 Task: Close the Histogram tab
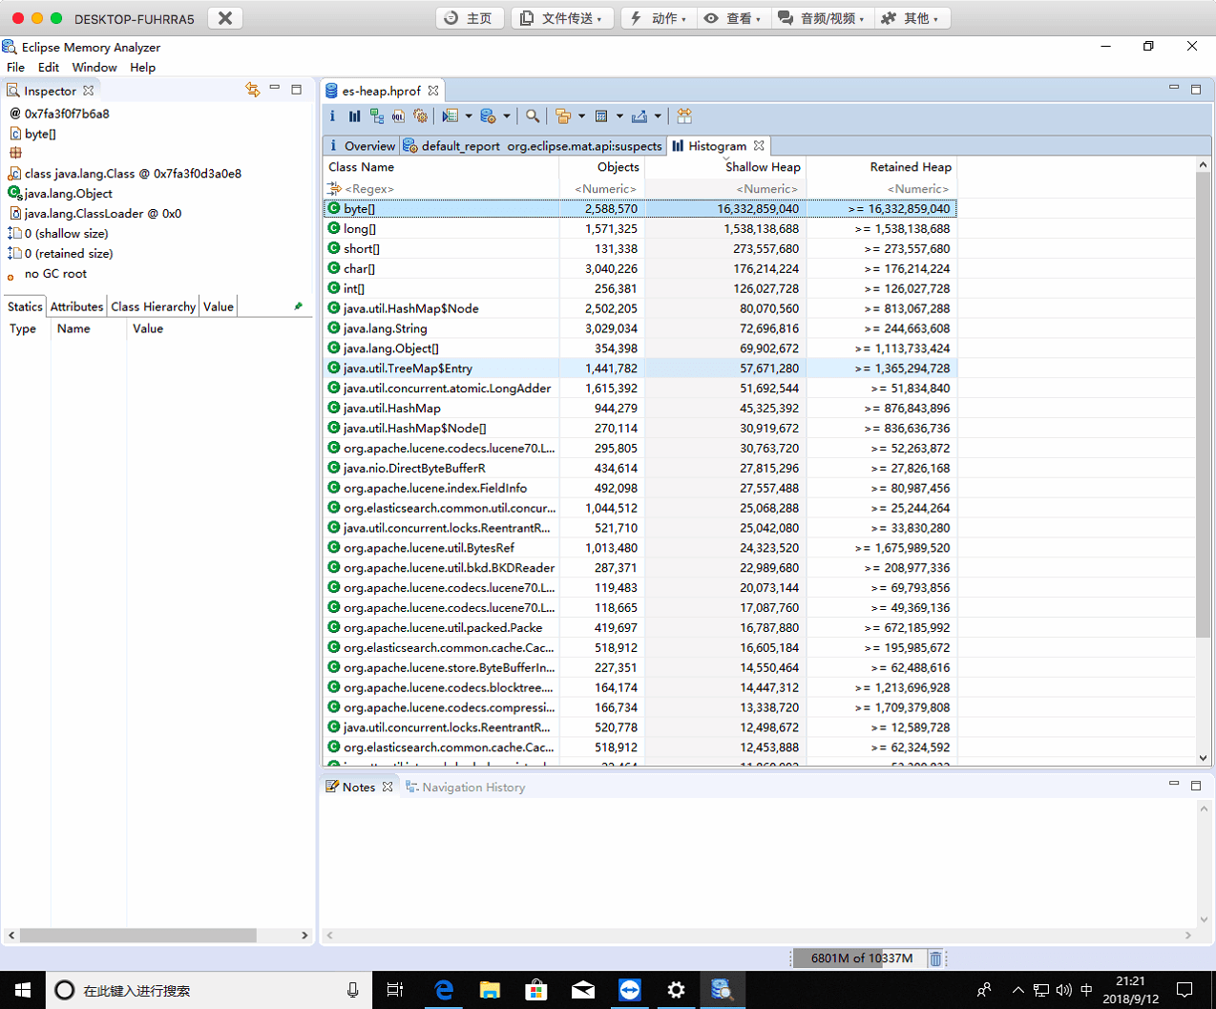coord(759,146)
